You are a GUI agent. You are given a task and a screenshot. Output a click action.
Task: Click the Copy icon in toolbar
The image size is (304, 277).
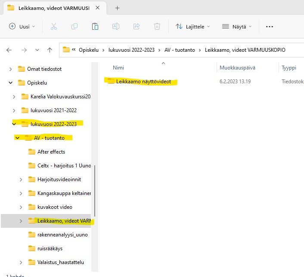click(x=74, y=26)
